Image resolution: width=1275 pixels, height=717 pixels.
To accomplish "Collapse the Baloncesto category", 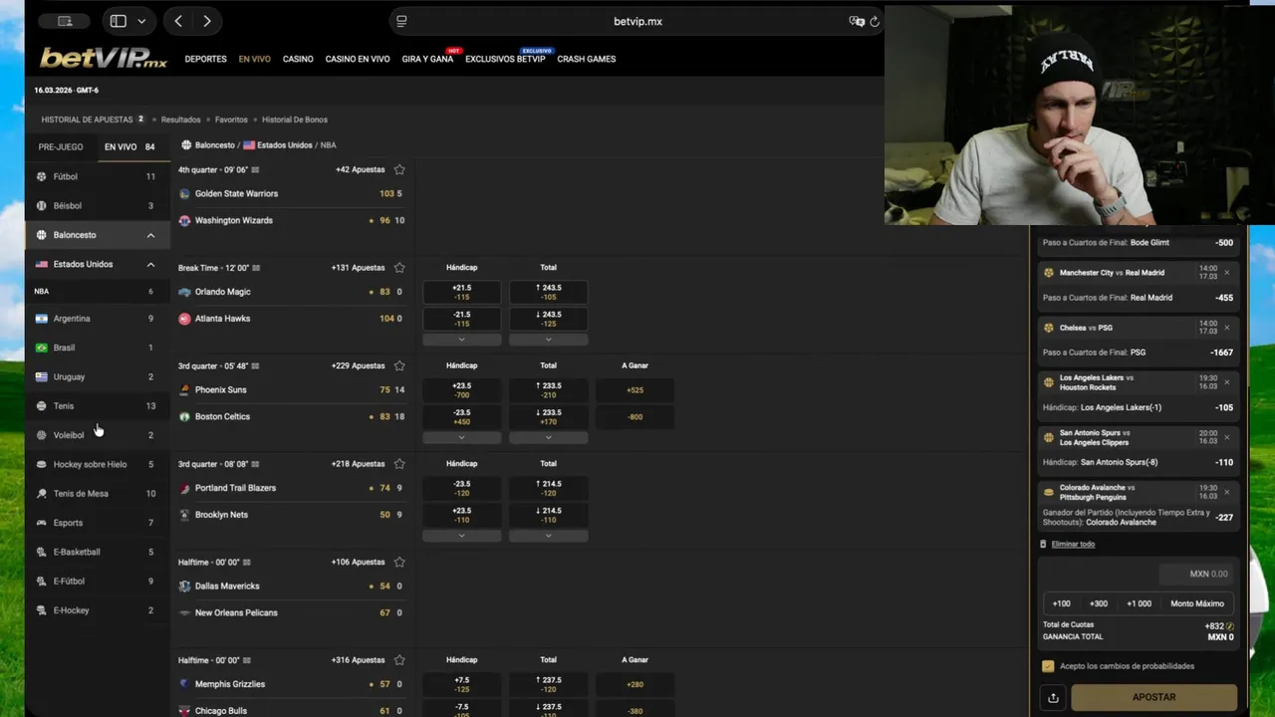I will (x=150, y=235).
